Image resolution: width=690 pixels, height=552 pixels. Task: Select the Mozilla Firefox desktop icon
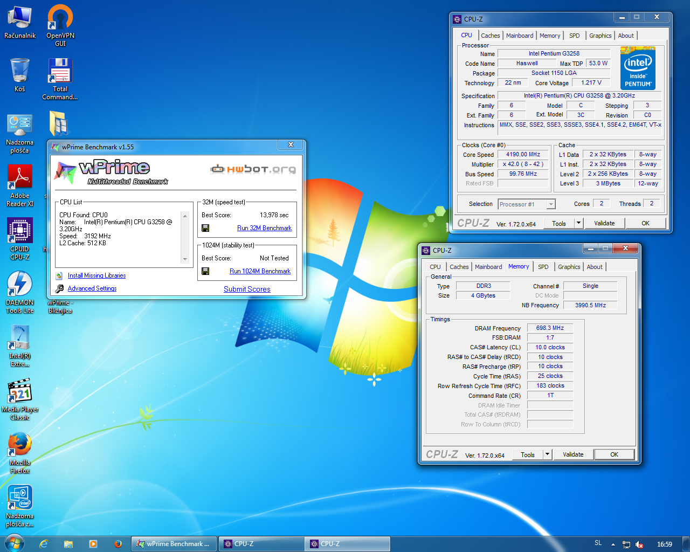[x=20, y=453]
